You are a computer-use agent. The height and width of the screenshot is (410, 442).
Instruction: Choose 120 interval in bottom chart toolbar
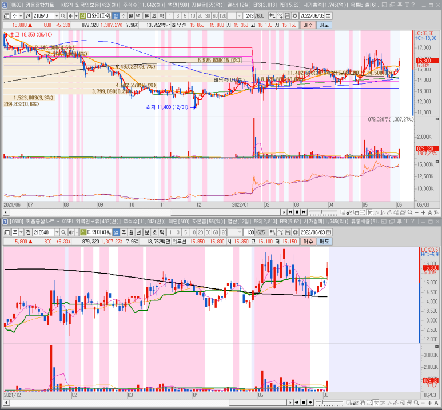pos(223,232)
